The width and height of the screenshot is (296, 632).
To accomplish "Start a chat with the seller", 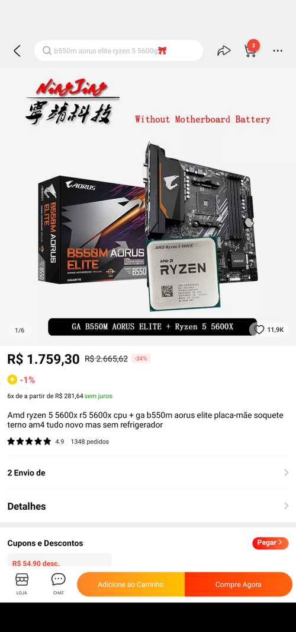I will [x=59, y=584].
